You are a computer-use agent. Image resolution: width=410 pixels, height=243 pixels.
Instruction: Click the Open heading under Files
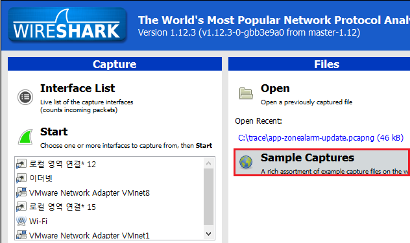[275, 88]
